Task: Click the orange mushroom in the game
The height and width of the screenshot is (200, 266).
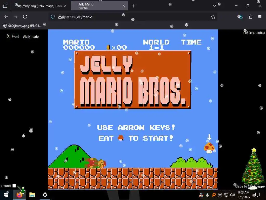Action: point(209,148)
